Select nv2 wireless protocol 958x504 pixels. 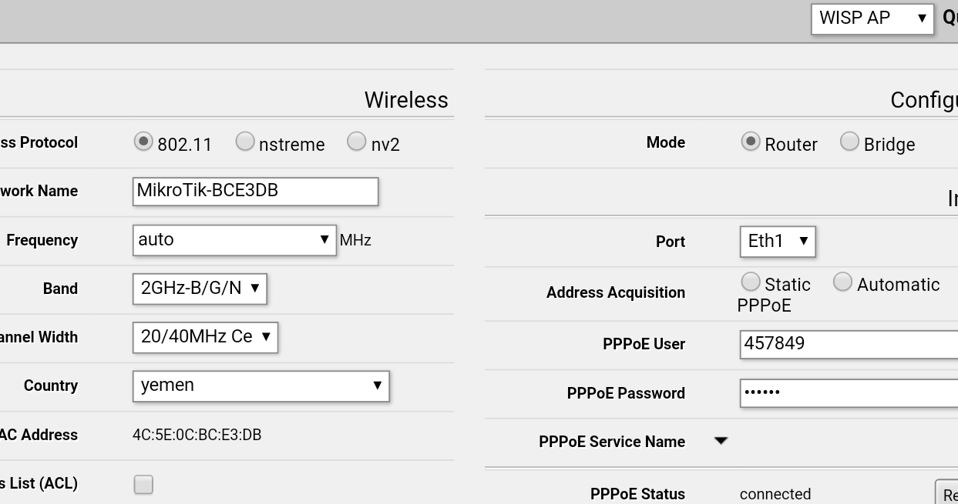click(356, 142)
